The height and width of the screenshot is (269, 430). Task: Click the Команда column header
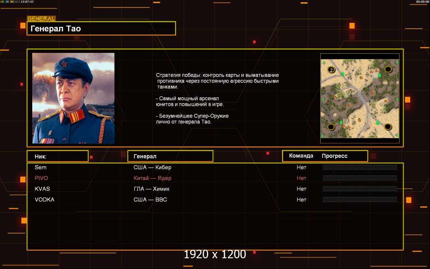(301, 156)
